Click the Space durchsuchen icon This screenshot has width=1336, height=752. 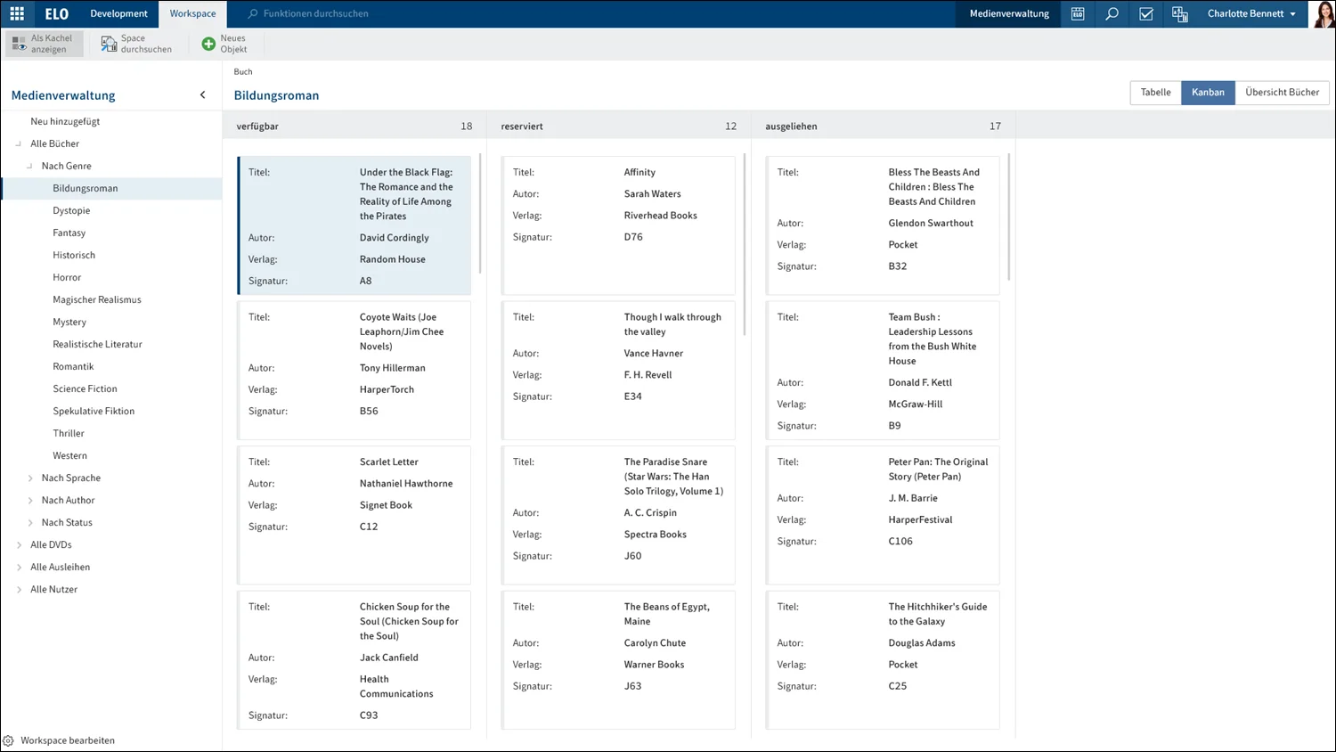(x=109, y=44)
